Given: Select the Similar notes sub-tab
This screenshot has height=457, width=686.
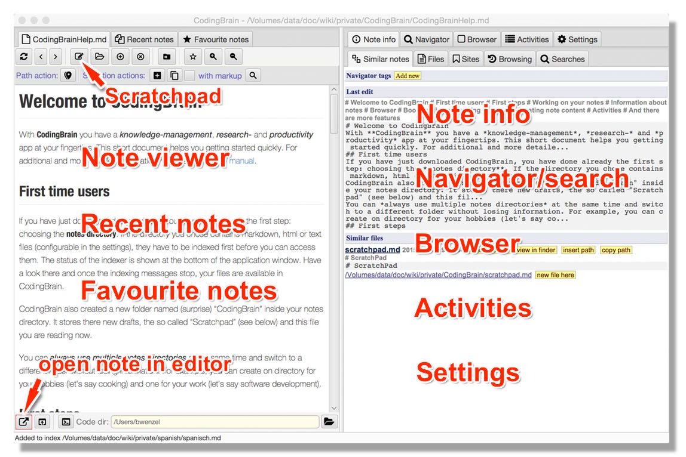Looking at the screenshot, I should point(380,59).
